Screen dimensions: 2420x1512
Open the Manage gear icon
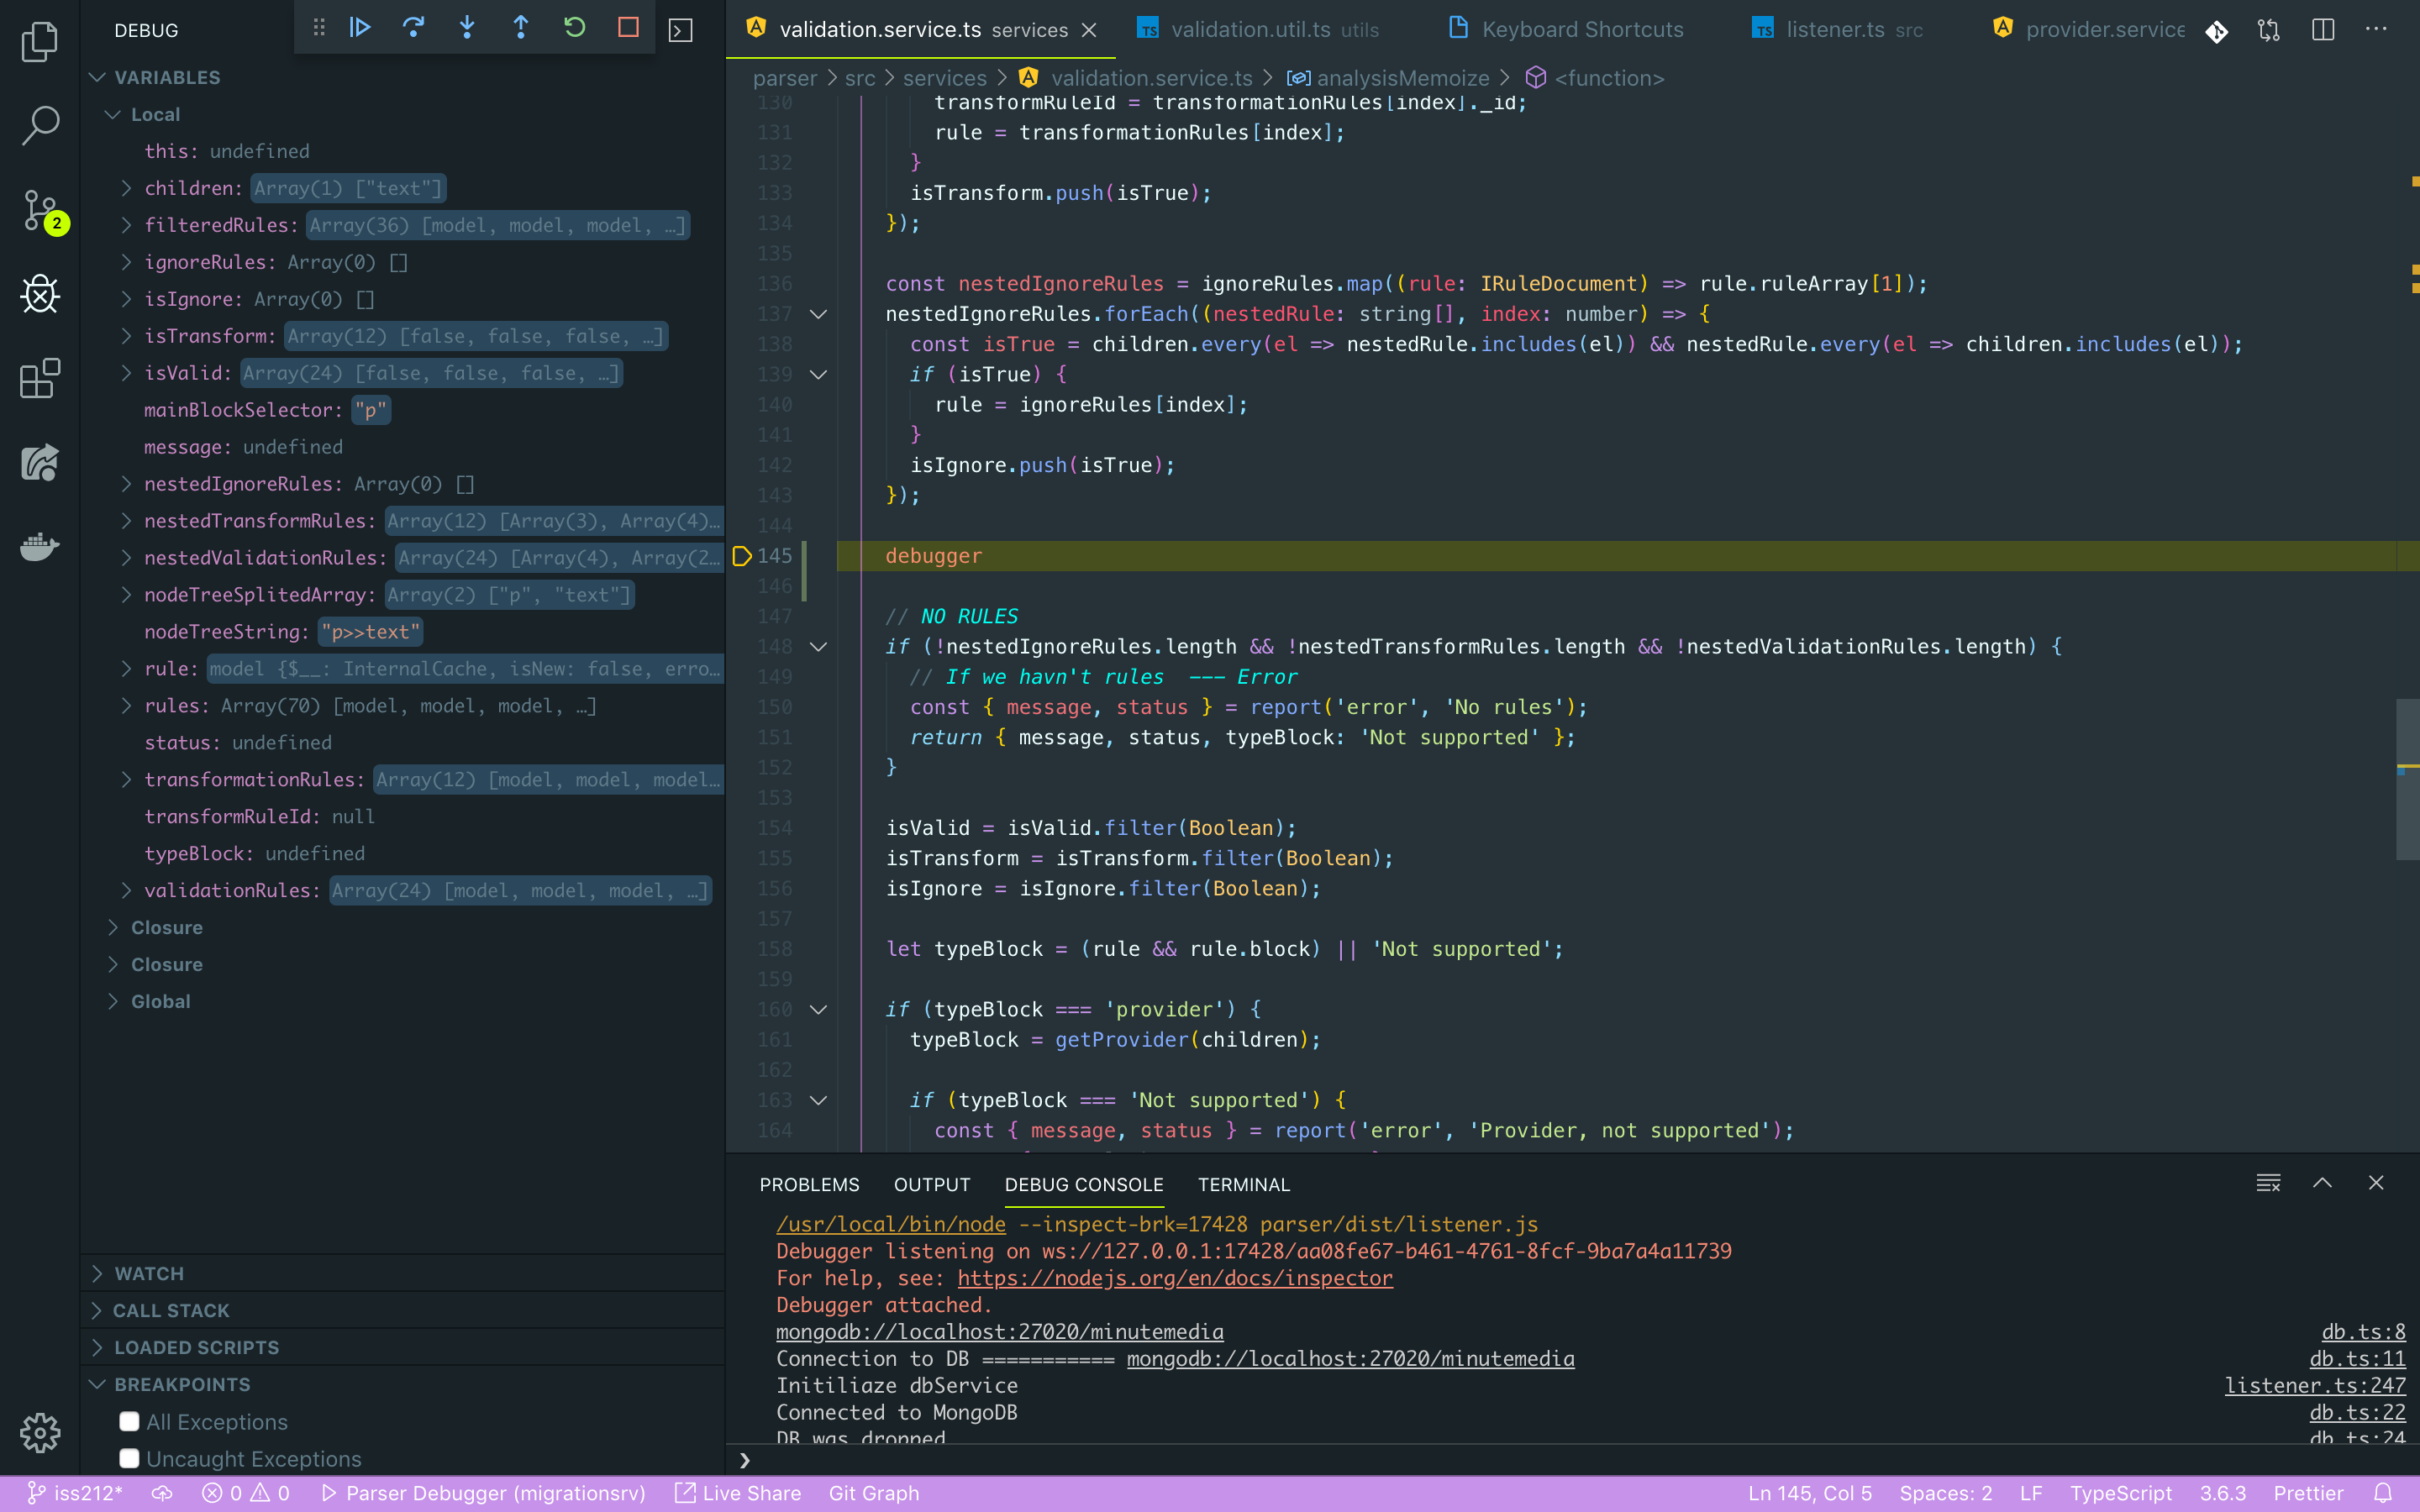tap(40, 1433)
